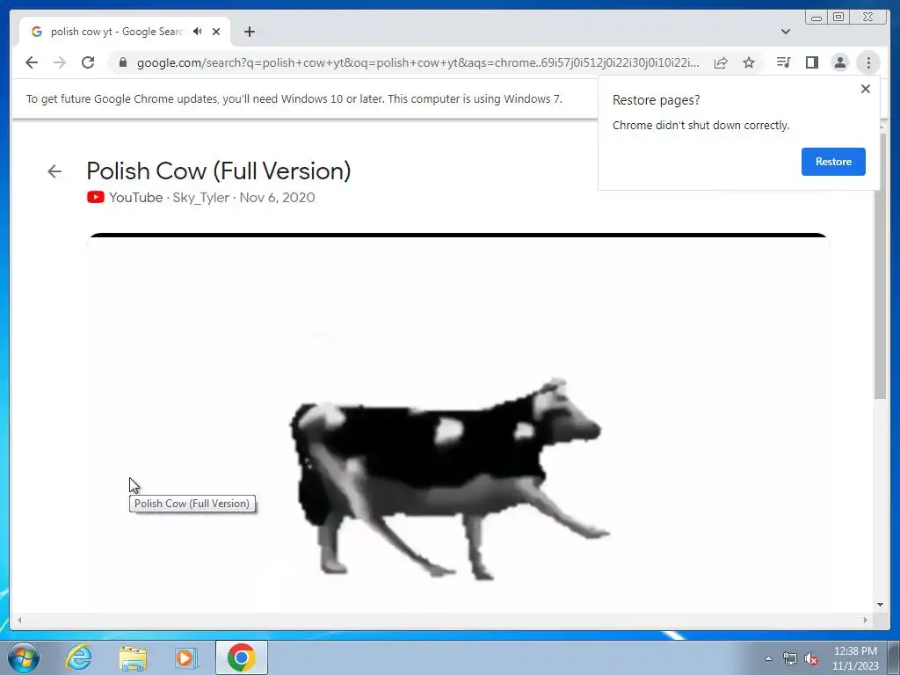900x675 pixels.
Task: Reload the page with the refresh icon
Action: (x=88, y=62)
